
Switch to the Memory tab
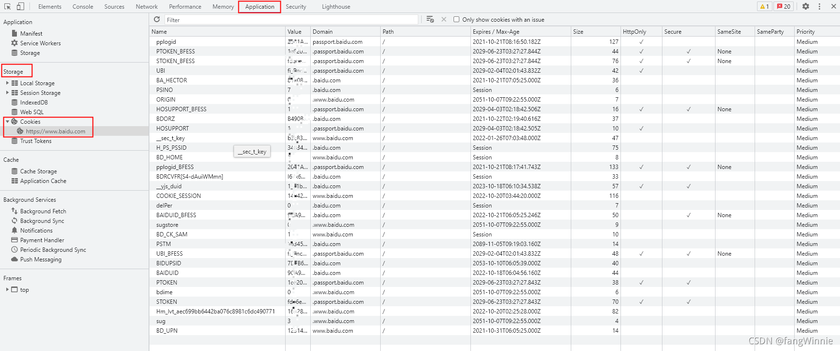click(223, 7)
